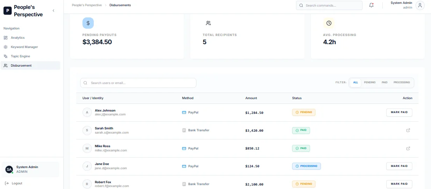Go to Topic Engine
431x189 pixels.
click(x=30, y=56)
